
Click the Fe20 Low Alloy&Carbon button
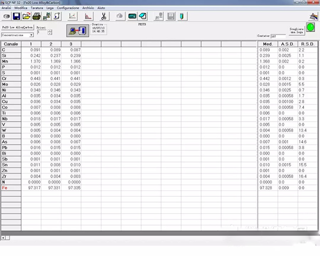pos(18,26)
